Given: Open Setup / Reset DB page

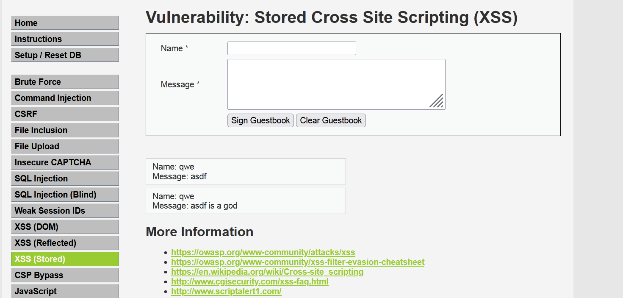Looking at the screenshot, I should tap(65, 55).
